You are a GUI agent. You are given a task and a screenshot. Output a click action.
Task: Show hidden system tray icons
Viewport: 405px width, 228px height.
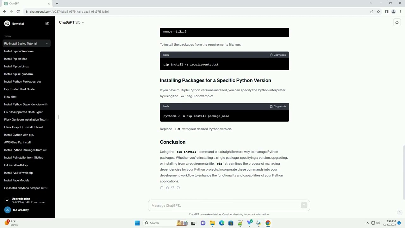click(x=367, y=223)
